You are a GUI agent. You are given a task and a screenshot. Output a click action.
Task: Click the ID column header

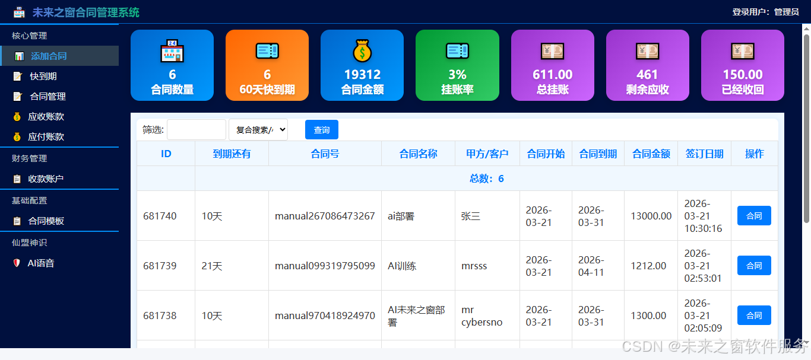(166, 154)
